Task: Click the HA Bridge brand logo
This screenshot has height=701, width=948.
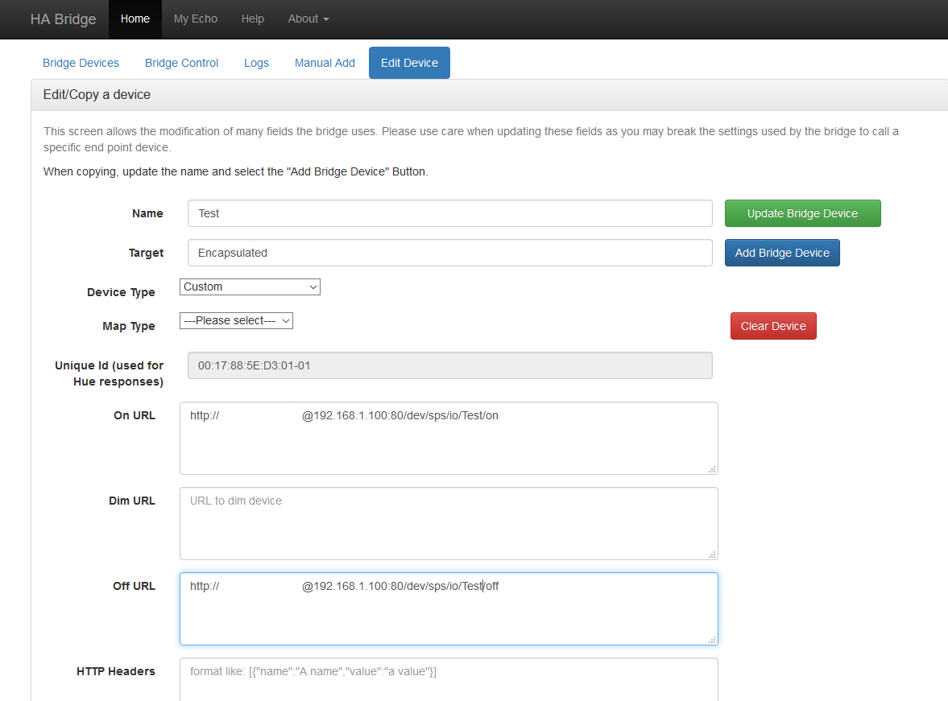Action: (x=63, y=19)
